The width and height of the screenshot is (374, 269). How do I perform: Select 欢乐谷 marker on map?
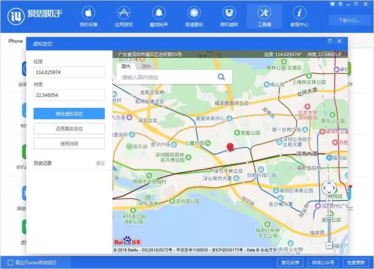click(129, 146)
